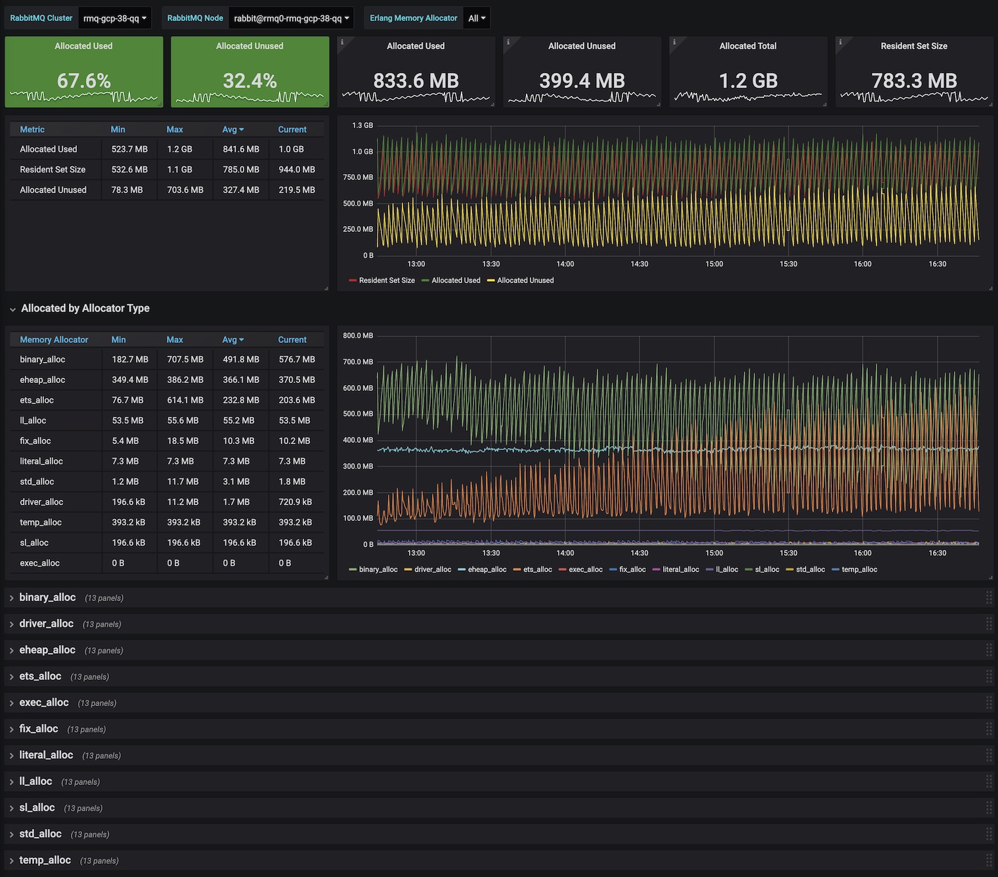Click the drag handle on temp_alloc row
This screenshot has width=998, height=877.
(989, 861)
